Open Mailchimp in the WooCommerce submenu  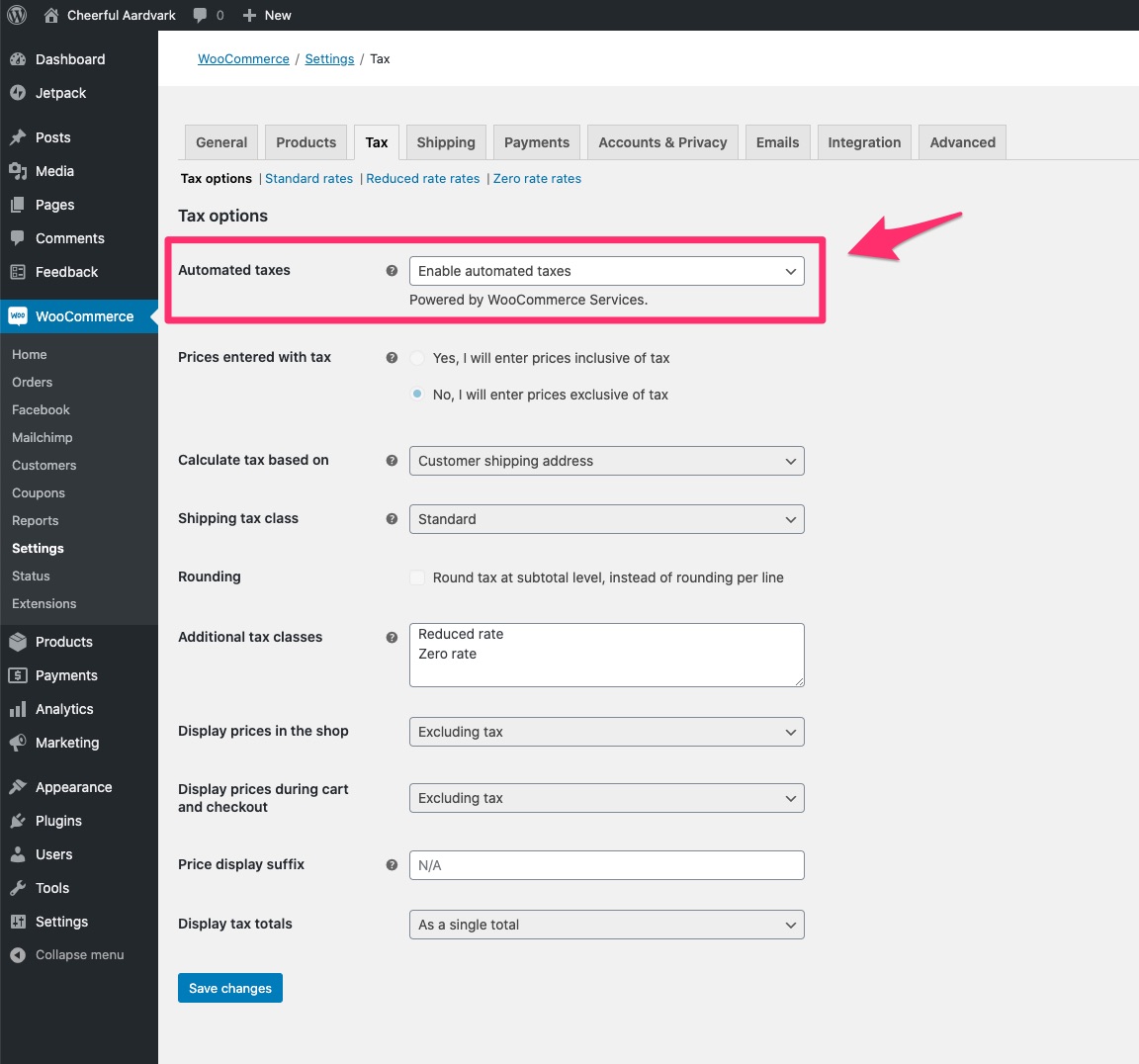coord(43,438)
